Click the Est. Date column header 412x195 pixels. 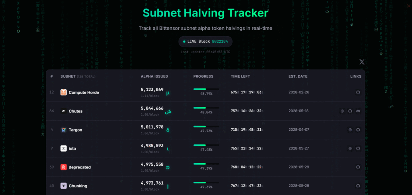pos(298,76)
